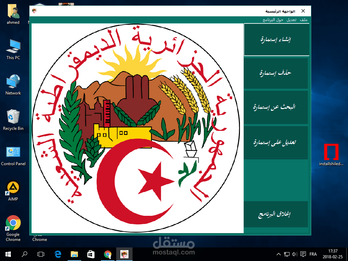Open the Windows Start menu
This screenshot has width=348, height=261.
pos(8,254)
